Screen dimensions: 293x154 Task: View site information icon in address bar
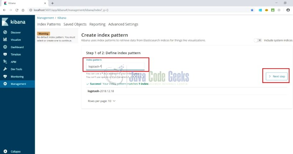coord(31,10)
